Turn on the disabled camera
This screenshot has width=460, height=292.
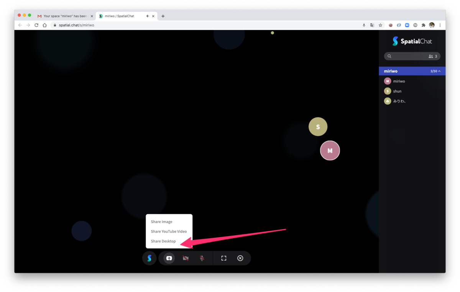pos(186,258)
